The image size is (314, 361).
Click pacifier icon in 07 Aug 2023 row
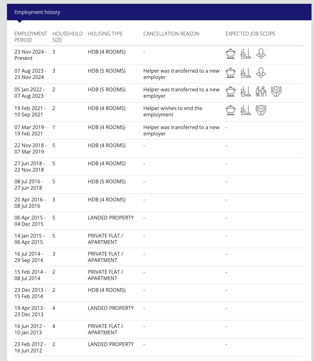261,73
